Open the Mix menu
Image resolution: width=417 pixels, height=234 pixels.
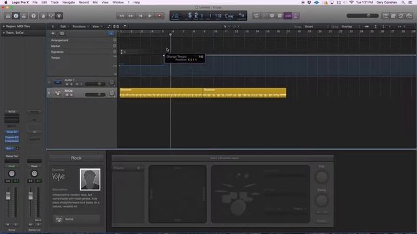[95, 3]
